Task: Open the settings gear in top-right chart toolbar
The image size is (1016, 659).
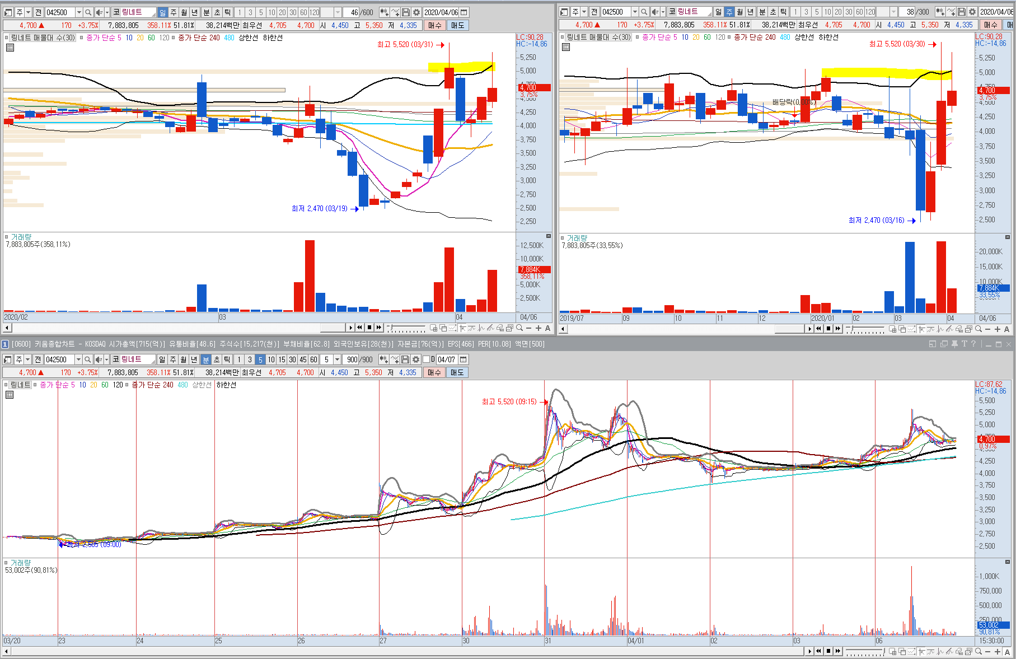Action: pyautogui.click(x=973, y=12)
